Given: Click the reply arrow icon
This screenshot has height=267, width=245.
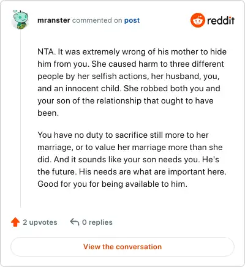Looking at the screenshot, I should (x=75, y=222).
